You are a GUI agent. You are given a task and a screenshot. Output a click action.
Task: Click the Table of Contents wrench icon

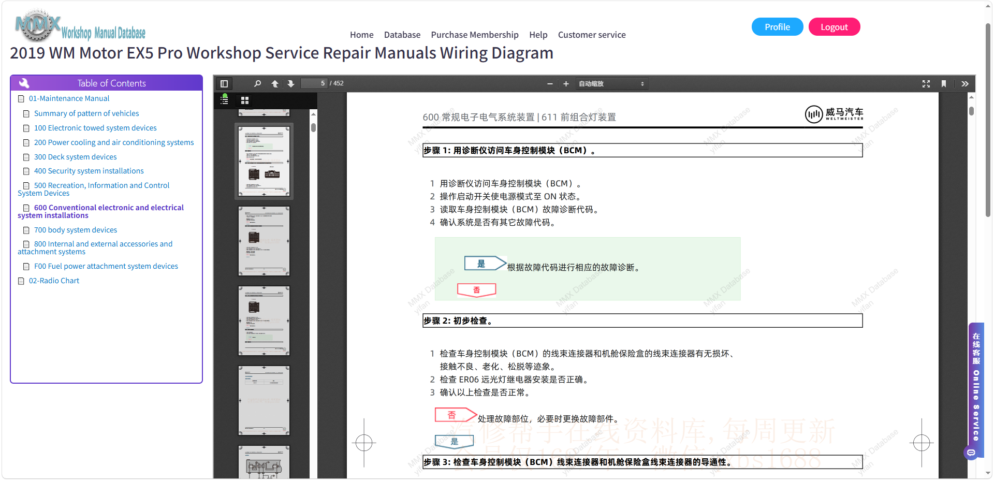coord(24,83)
